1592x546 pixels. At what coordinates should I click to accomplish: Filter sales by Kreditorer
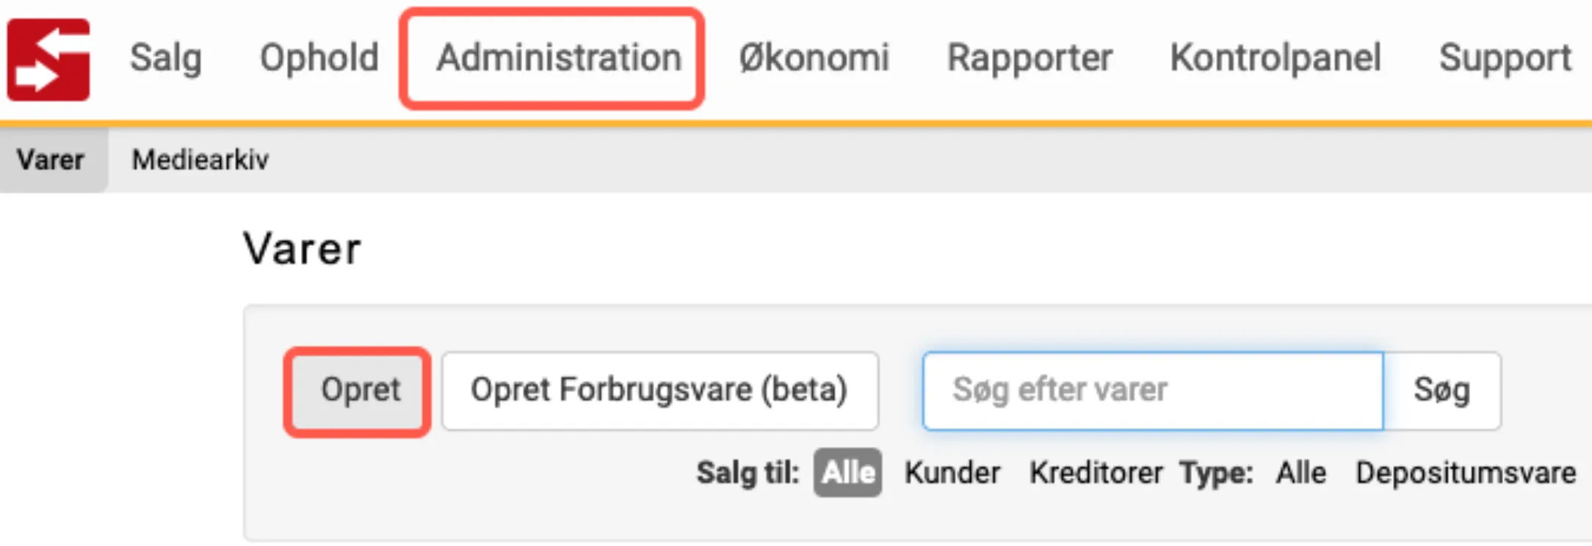click(x=1096, y=473)
